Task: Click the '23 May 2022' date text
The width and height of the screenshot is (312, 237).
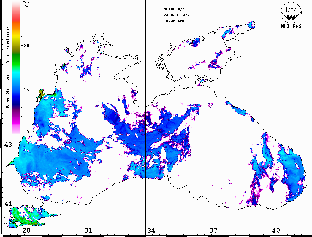Action: (x=177, y=15)
